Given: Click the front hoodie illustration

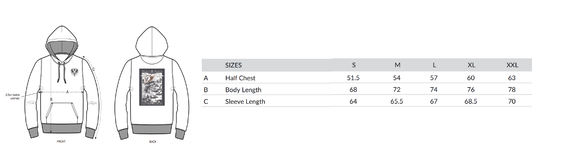Looking at the screenshot, I should coord(62,82).
